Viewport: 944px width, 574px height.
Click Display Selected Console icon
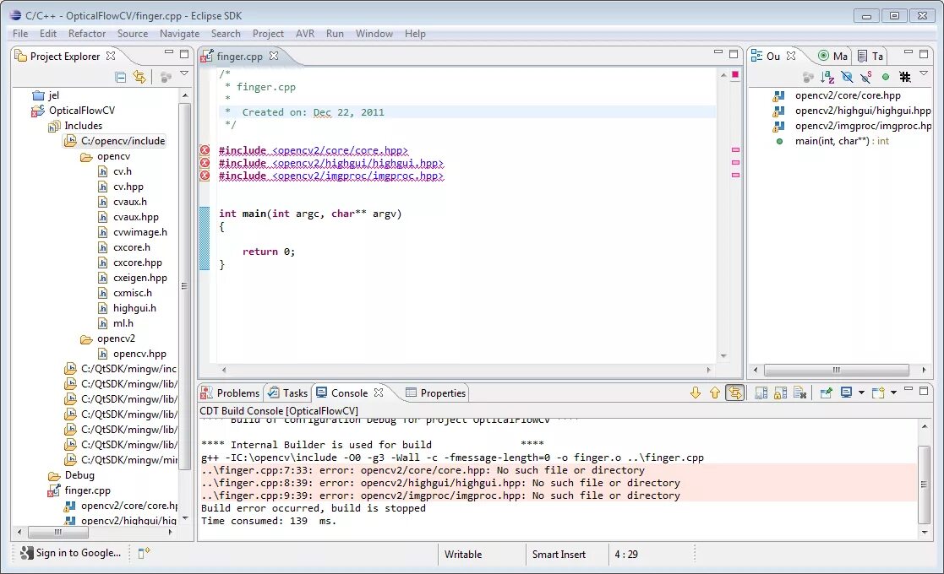[x=847, y=393]
